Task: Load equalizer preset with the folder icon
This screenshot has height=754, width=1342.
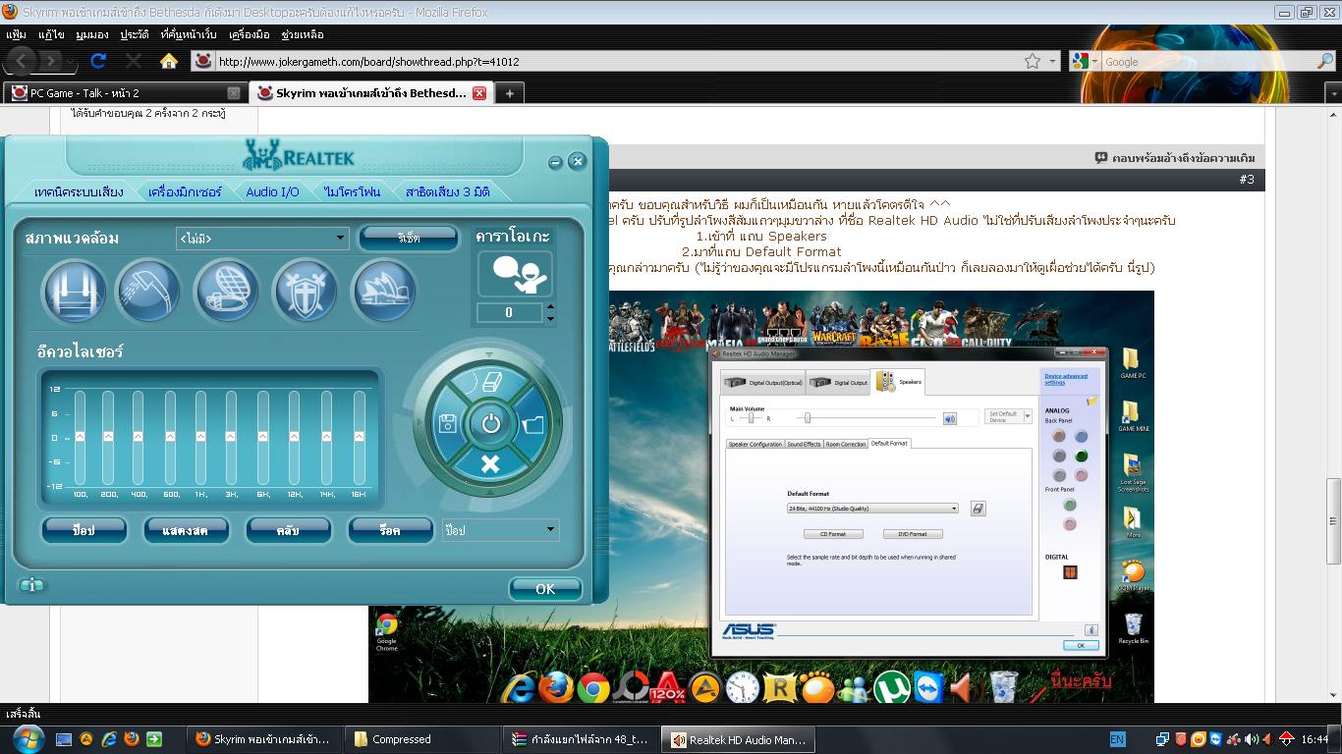Action: 532,424
